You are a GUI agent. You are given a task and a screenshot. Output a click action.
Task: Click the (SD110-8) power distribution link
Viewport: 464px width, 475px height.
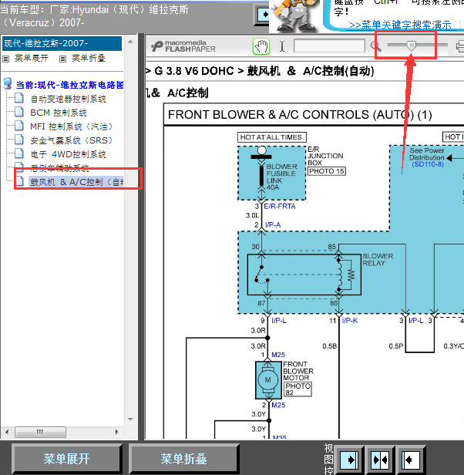pyautogui.click(x=427, y=164)
